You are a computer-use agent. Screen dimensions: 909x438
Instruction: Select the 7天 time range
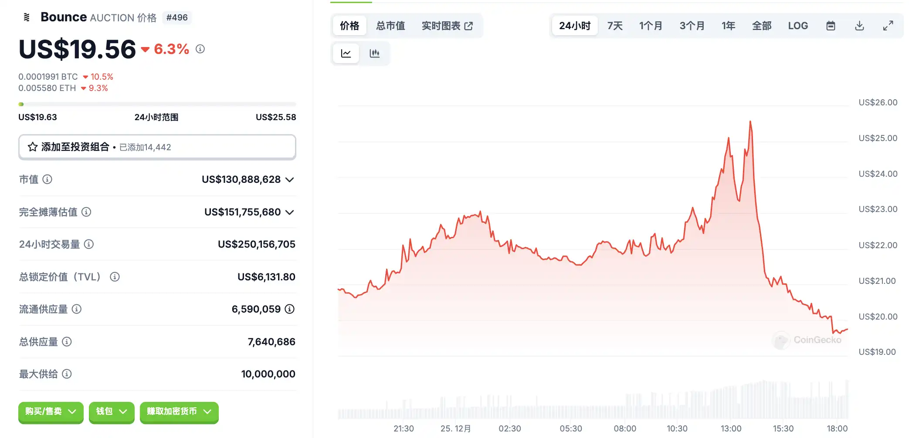(615, 26)
